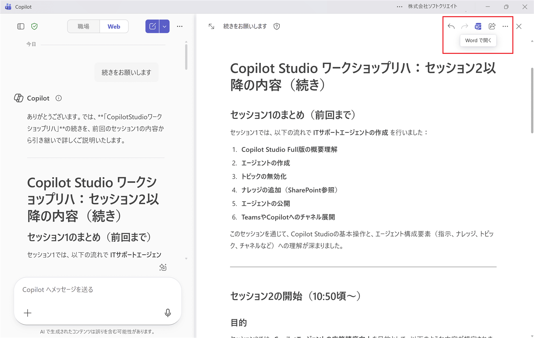
Task: Click the shield help icon by the title
Action: (277, 26)
